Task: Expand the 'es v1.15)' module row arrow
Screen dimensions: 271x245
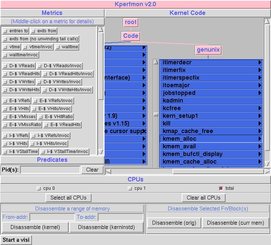Action: 144,124
